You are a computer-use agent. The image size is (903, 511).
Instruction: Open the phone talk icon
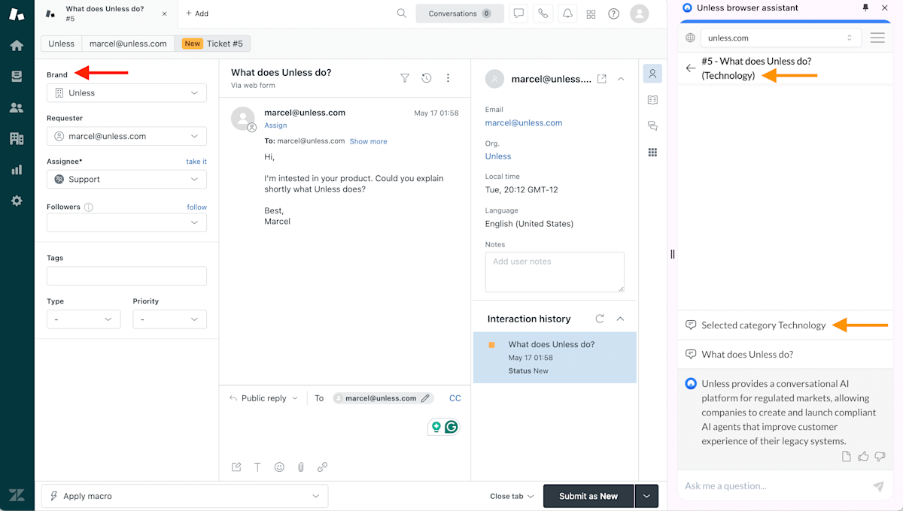point(543,14)
